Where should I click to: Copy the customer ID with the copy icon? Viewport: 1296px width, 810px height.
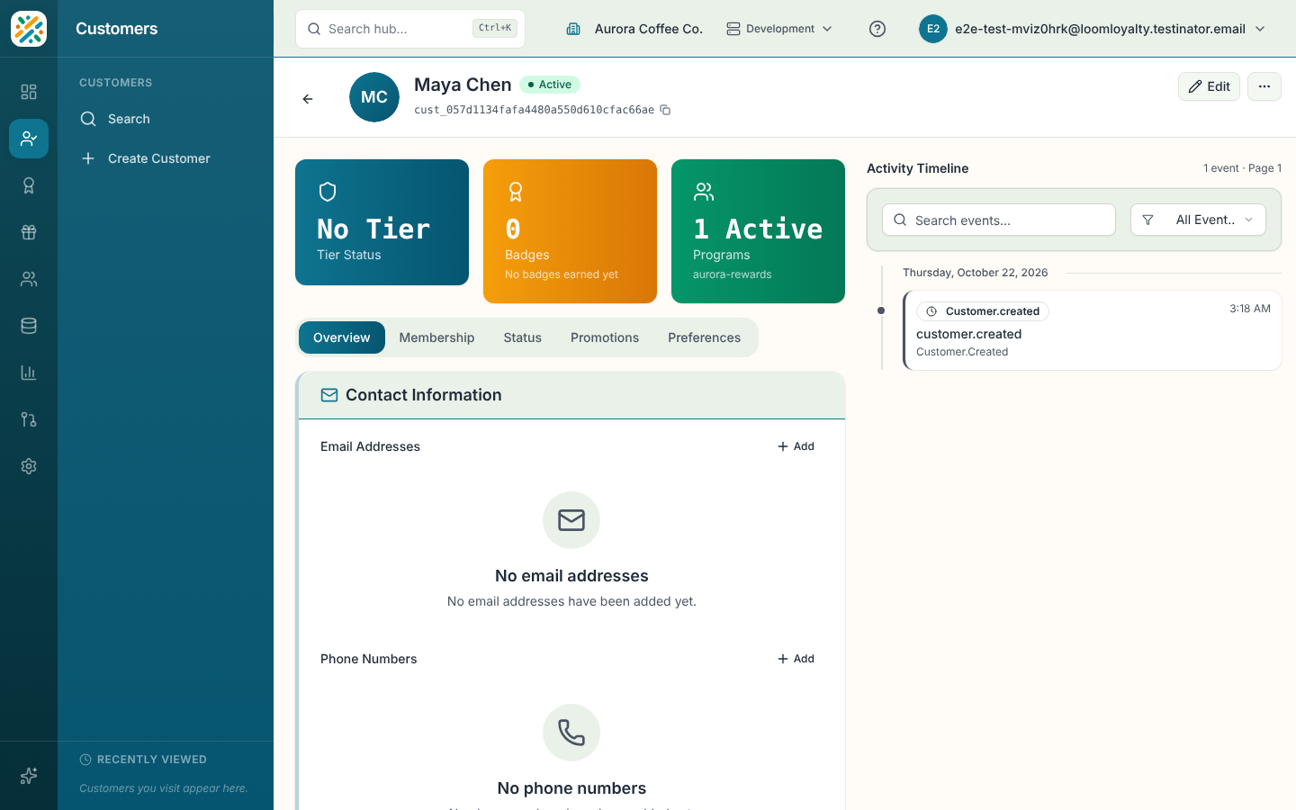666,110
